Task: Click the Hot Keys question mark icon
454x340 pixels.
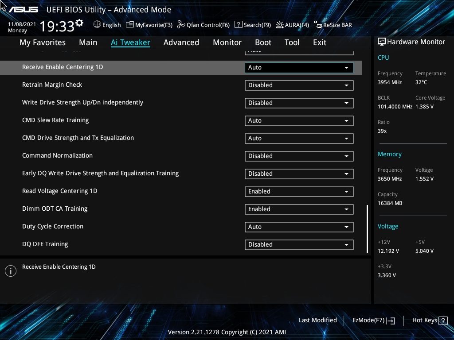Action: pos(443,321)
